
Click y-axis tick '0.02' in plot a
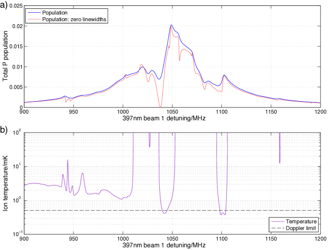click(18, 26)
